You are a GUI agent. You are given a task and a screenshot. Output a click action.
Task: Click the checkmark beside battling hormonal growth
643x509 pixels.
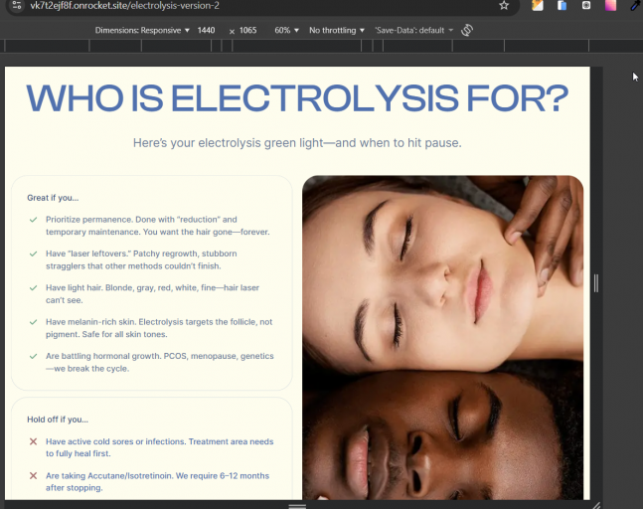point(33,356)
